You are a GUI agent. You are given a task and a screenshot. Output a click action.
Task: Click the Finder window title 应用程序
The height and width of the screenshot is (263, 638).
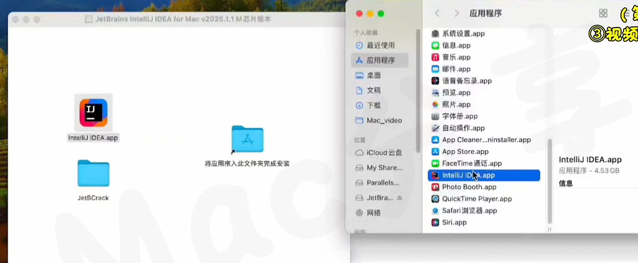point(486,14)
